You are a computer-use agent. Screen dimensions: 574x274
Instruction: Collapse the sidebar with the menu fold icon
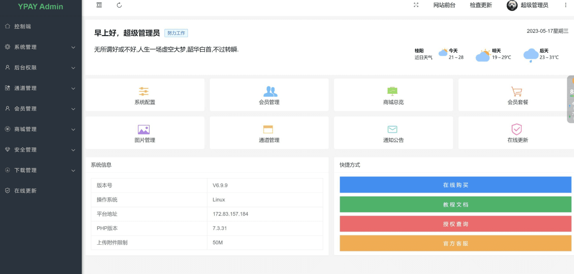[99, 5]
